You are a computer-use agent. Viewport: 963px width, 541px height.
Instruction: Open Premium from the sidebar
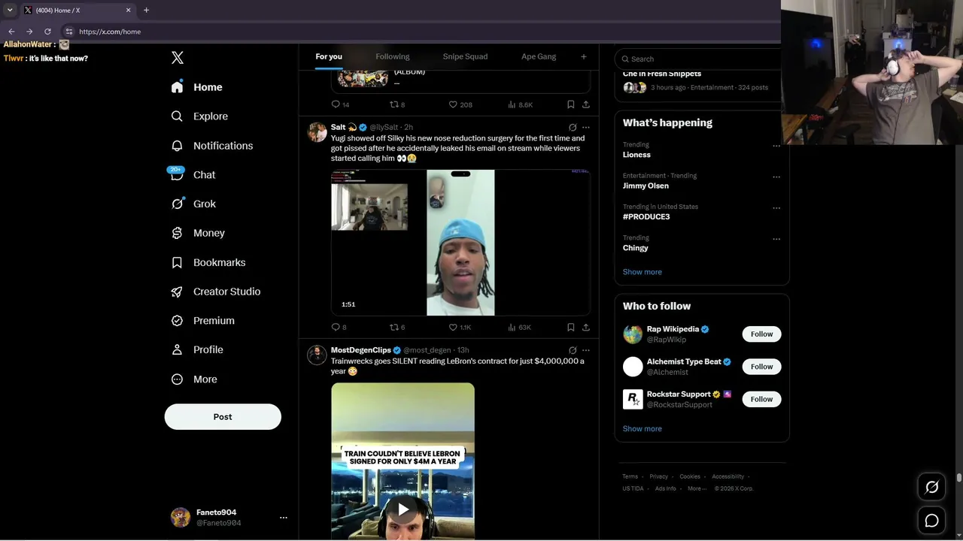pos(203,321)
